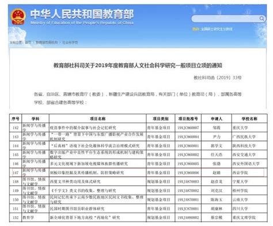Click the 学校名称 column header
The height and width of the screenshot is (226, 273).
coord(249,119)
